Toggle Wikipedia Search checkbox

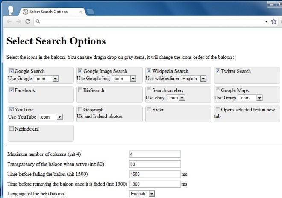pyautogui.click(x=149, y=70)
